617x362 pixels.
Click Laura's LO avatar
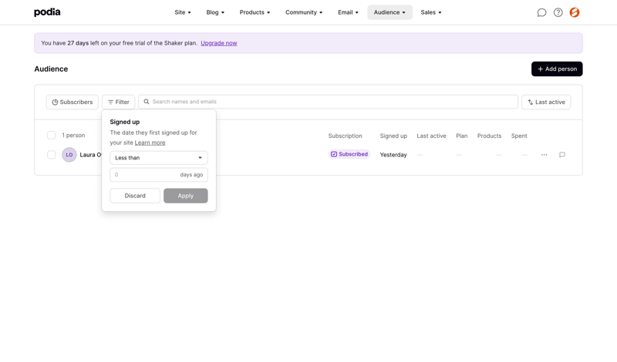point(69,155)
